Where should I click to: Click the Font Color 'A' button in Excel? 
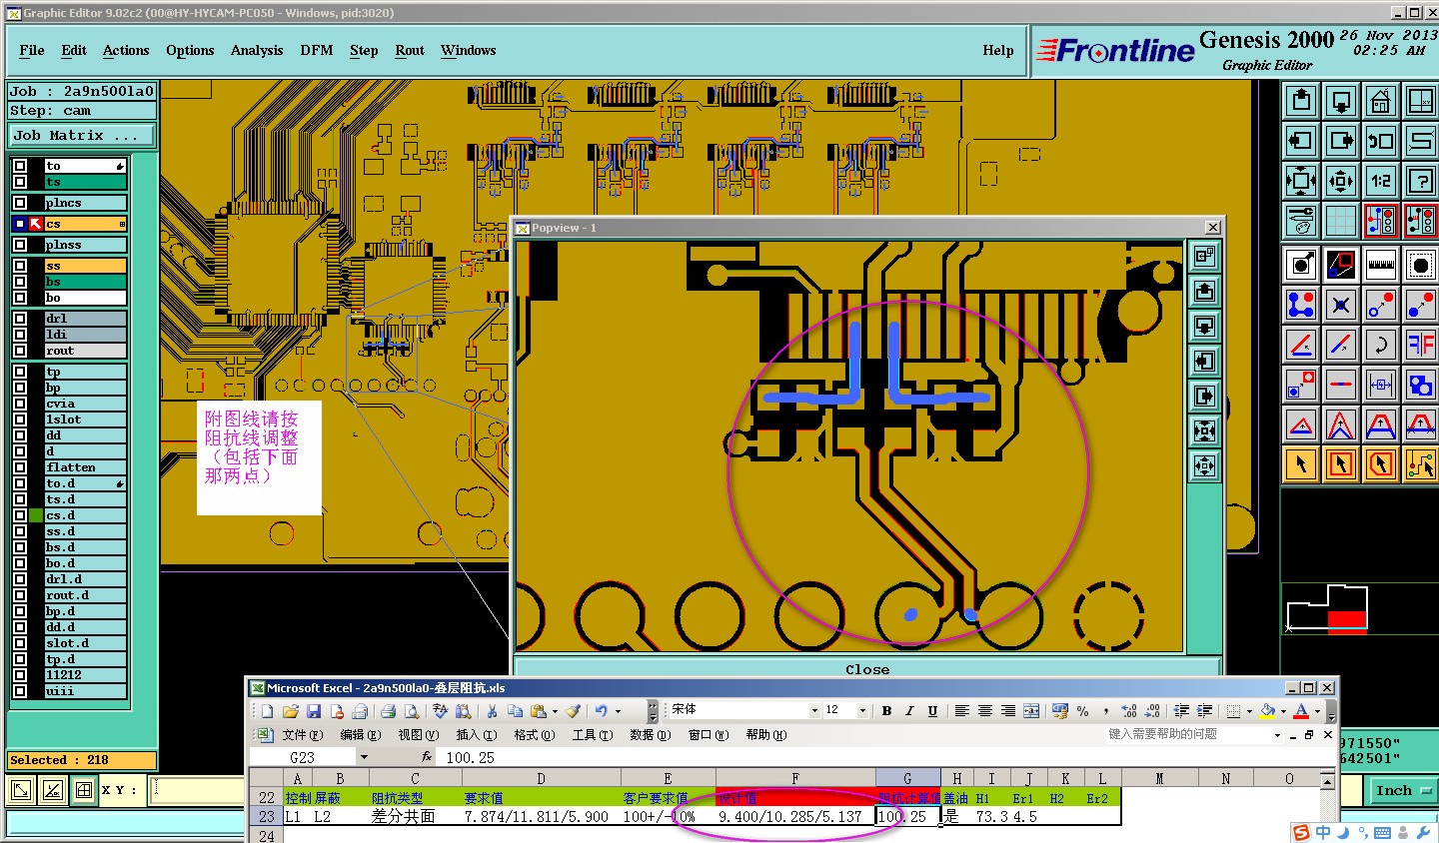tap(1301, 711)
